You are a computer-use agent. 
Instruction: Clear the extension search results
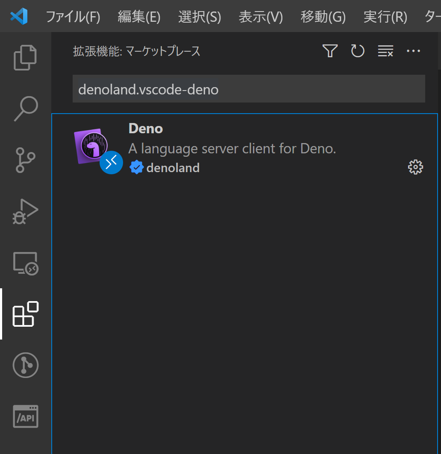point(385,51)
